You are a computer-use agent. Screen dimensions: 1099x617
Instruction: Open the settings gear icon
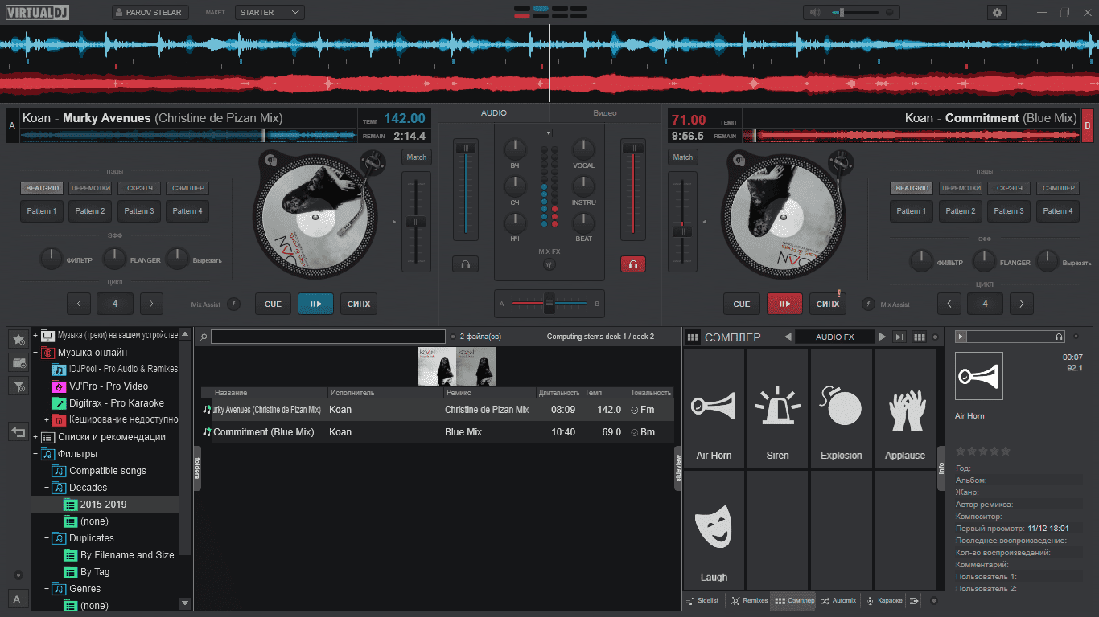pyautogui.click(x=998, y=12)
